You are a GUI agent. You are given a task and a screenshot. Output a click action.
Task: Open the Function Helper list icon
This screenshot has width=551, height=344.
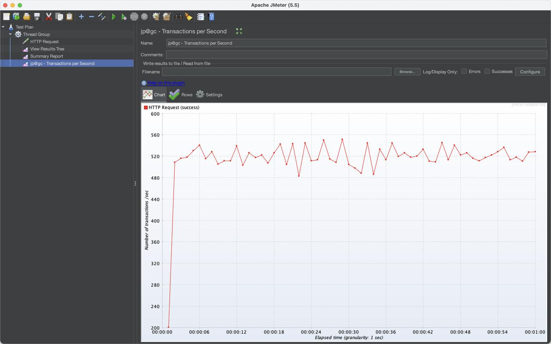(x=201, y=17)
